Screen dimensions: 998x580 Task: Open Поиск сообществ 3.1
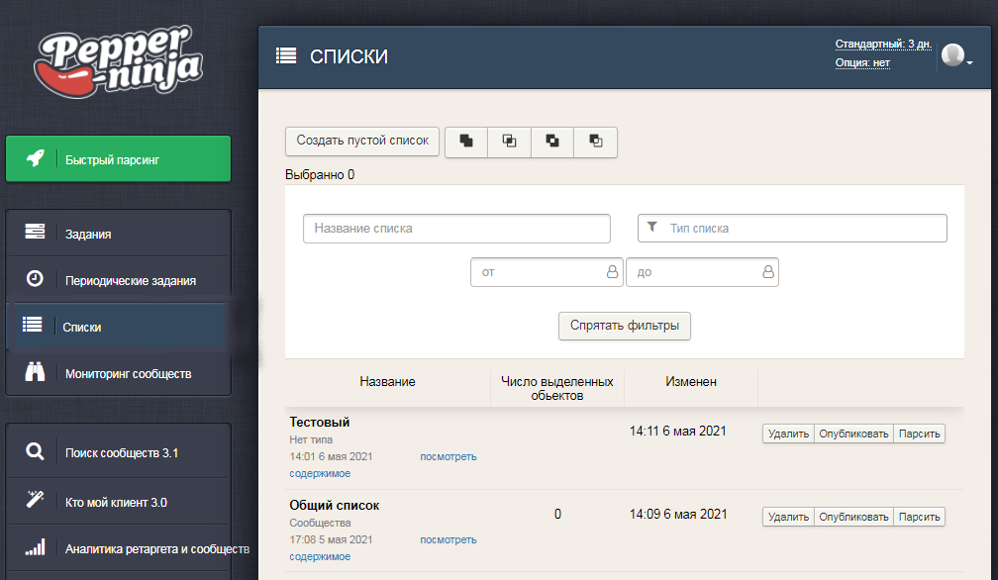tap(119, 452)
